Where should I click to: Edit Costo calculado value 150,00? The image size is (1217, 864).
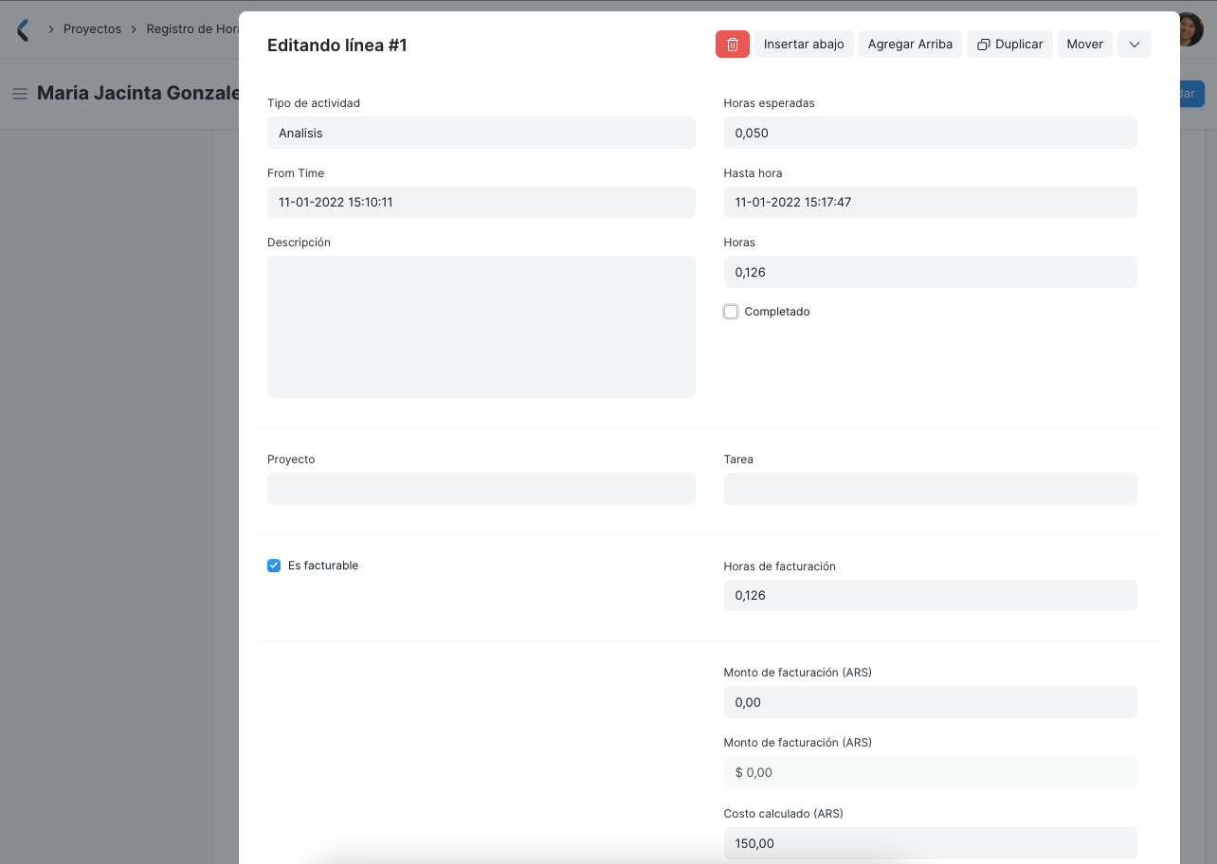coord(931,843)
